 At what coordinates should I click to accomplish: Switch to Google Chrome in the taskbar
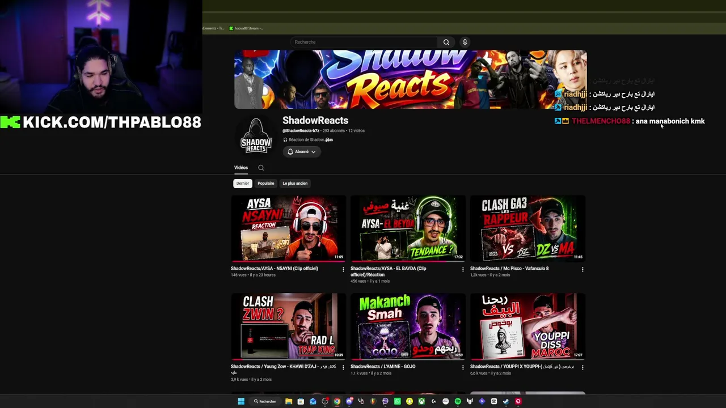tap(337, 401)
